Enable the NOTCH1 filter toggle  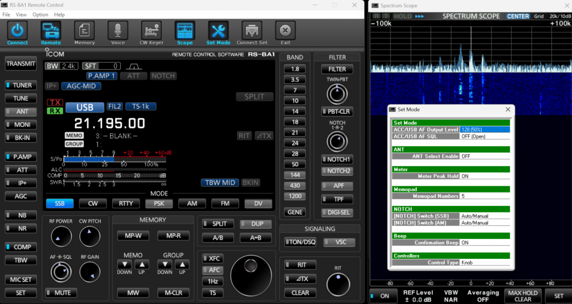(336, 160)
